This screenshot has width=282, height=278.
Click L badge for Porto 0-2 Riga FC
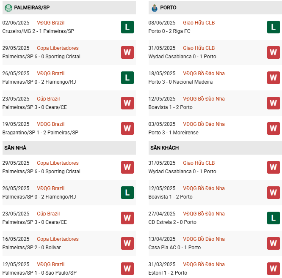tap(273, 27)
